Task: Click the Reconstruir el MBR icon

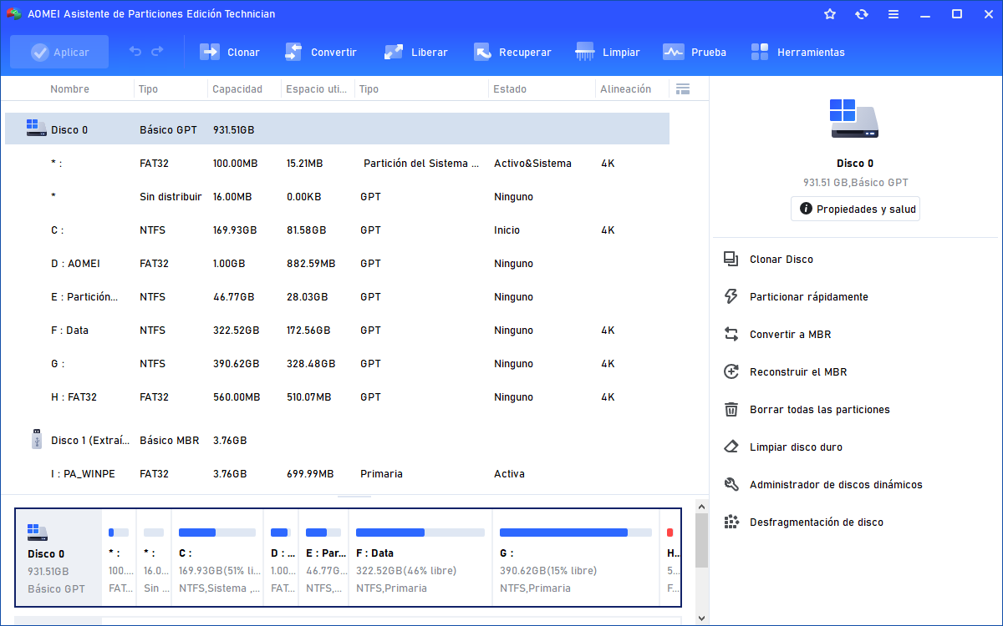Action: 731,372
